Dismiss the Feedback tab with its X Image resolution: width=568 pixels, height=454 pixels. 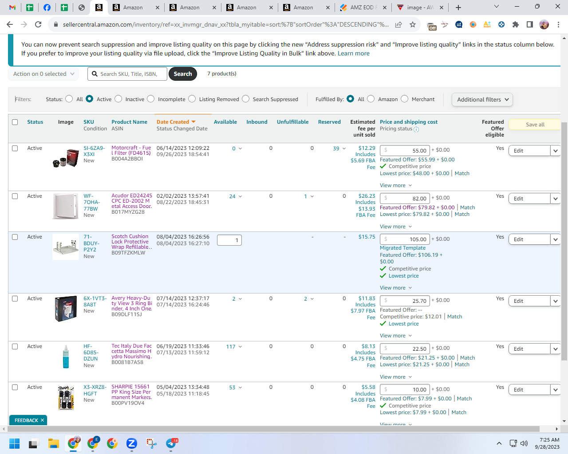(43, 420)
